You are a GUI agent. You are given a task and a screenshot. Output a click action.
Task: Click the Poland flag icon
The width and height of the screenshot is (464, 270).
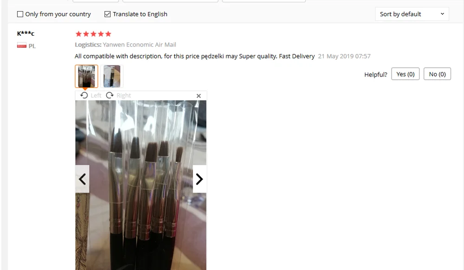click(x=22, y=45)
